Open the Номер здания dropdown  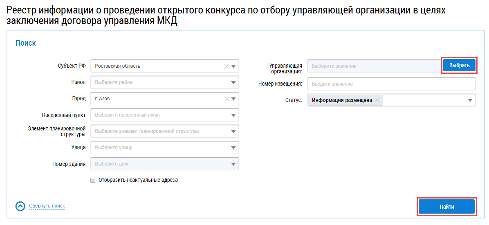[233, 164]
